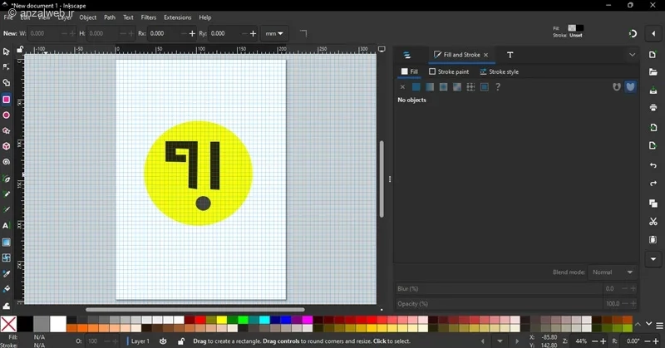
Task: Select the Selector arrow tool
Action: [x=7, y=51]
